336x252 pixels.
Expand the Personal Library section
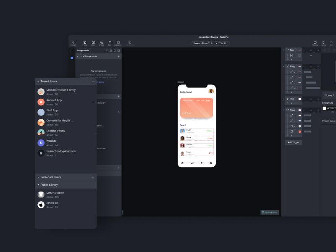[38, 177]
